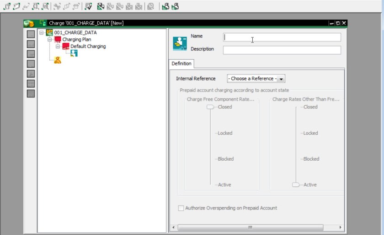Click the clock icon in the top toolbar
384x235 pixels.
pos(150,6)
